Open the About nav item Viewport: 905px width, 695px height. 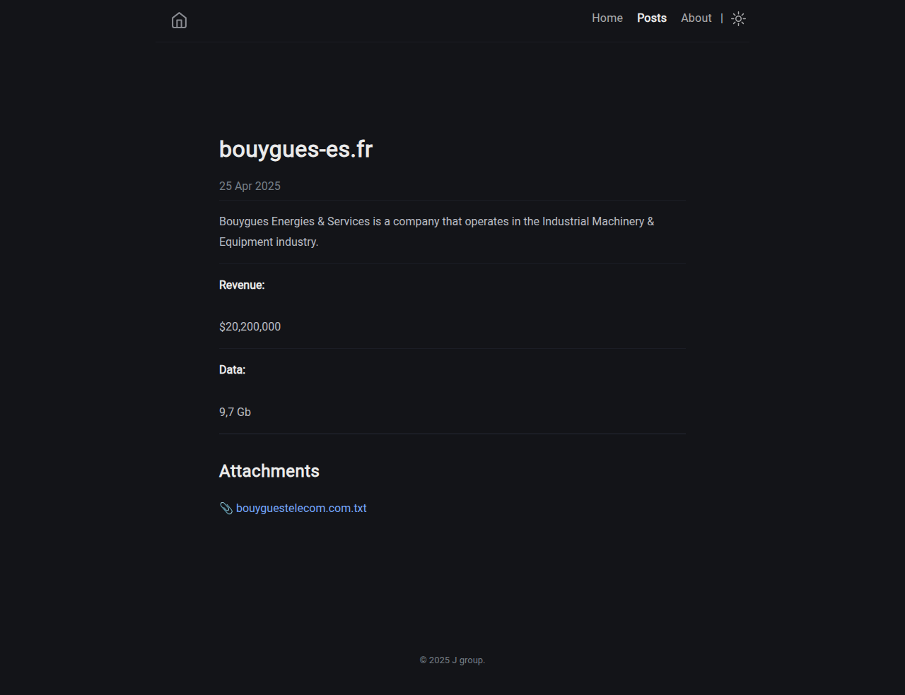pos(696,18)
